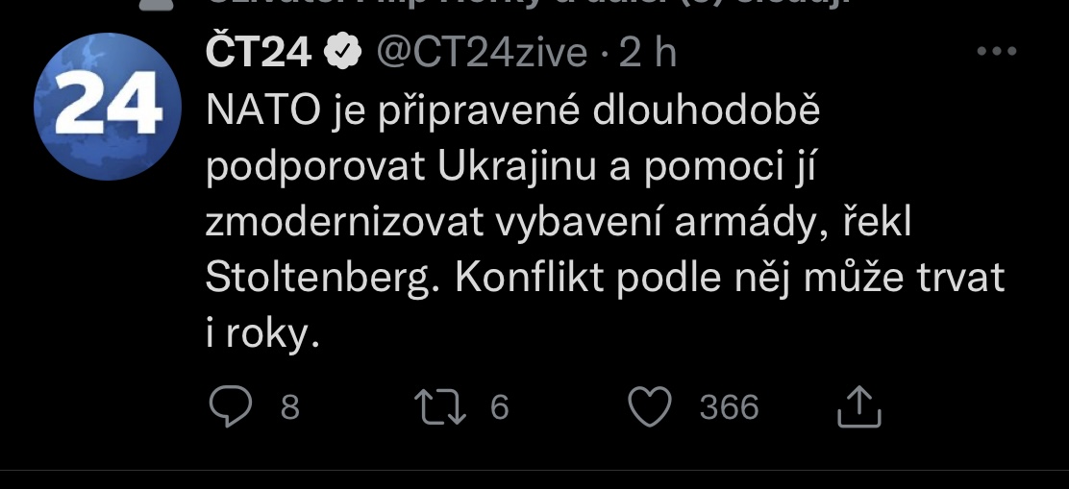
Task: Open the three-dot more options menu
Action: (x=996, y=52)
